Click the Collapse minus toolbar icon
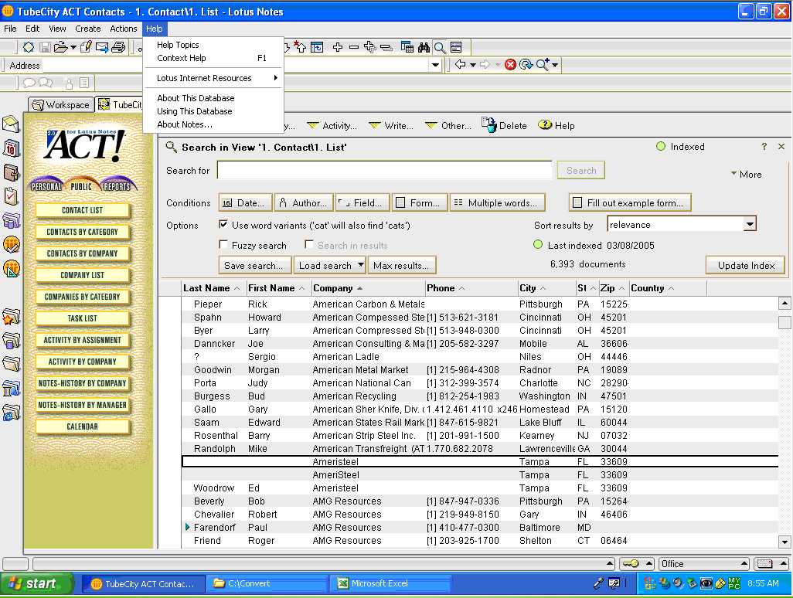This screenshot has width=793, height=598. pyautogui.click(x=354, y=48)
